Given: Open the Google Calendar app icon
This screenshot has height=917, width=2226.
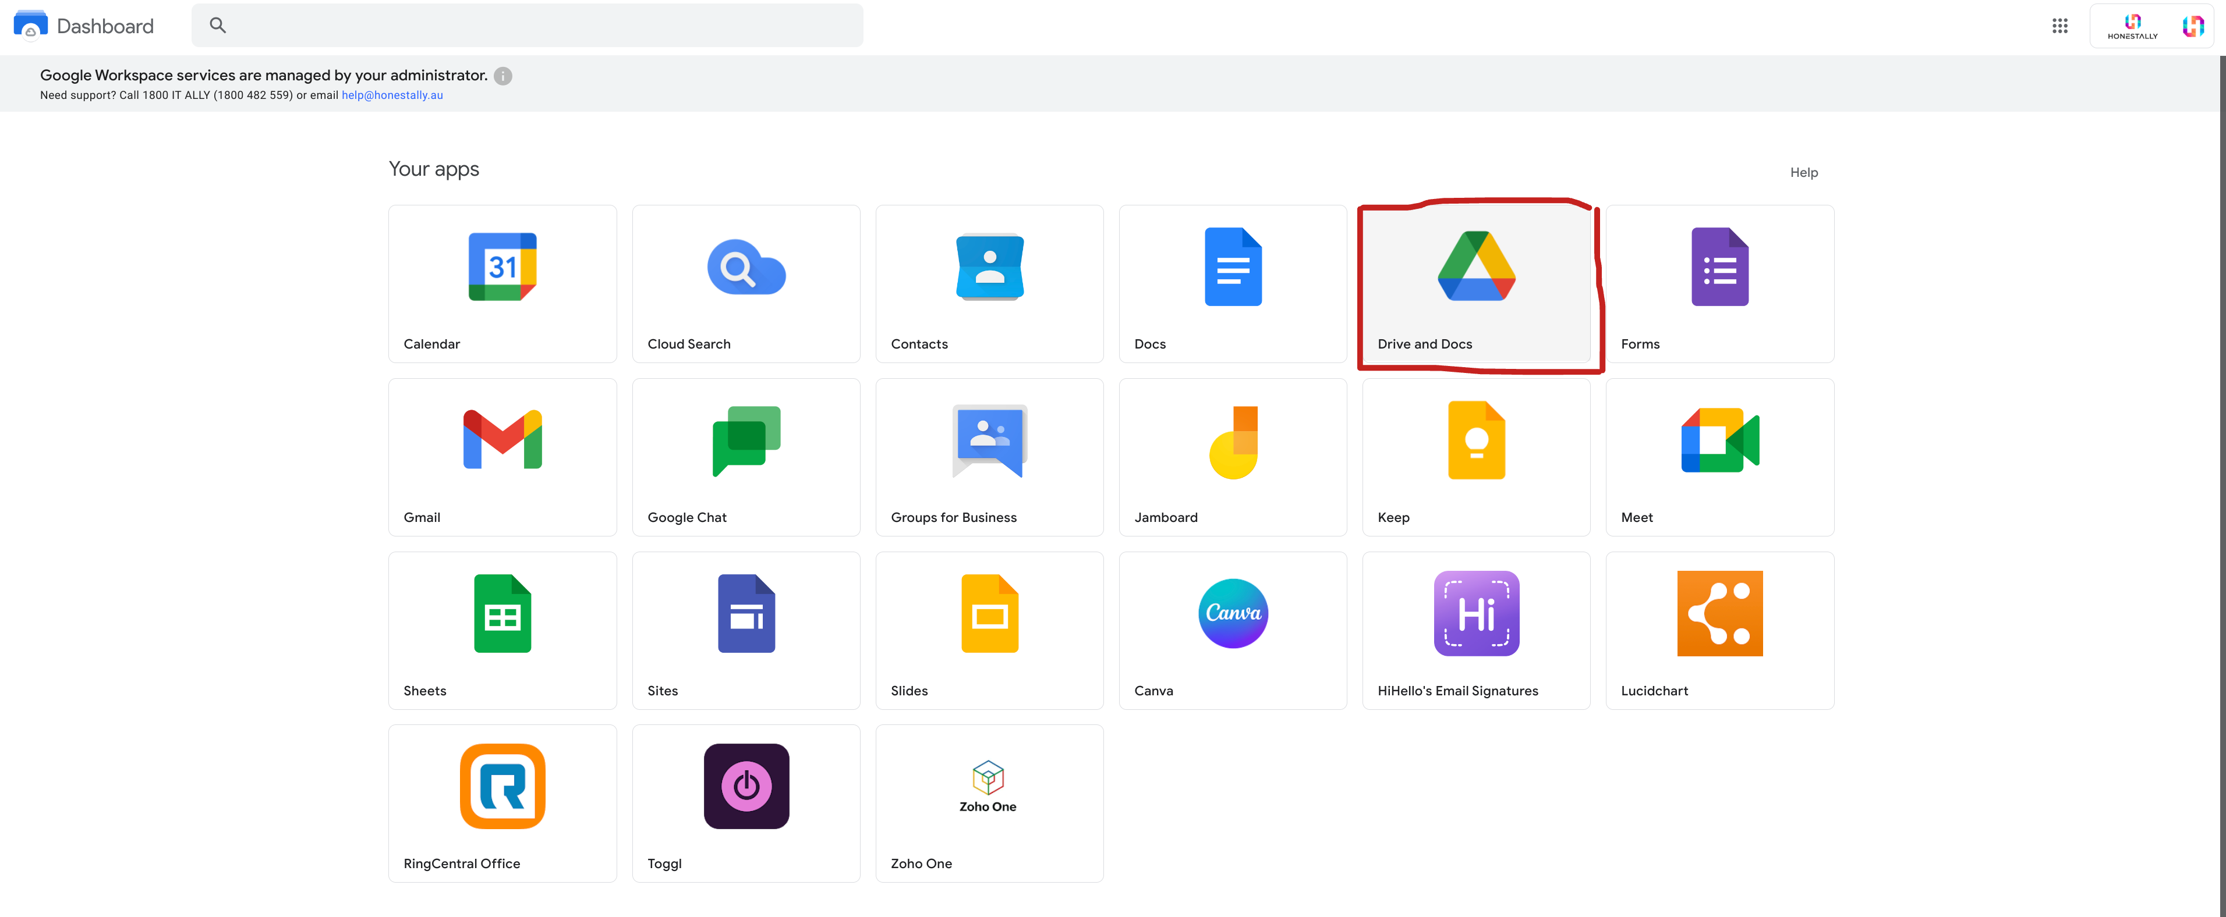Looking at the screenshot, I should [x=502, y=267].
